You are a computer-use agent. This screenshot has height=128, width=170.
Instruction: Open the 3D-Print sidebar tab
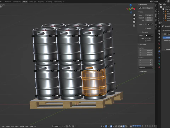point(156,26)
